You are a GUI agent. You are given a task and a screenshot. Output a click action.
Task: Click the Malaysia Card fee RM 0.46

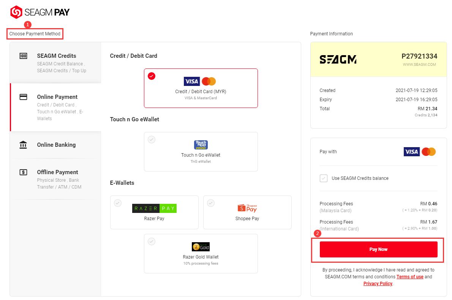pos(429,204)
